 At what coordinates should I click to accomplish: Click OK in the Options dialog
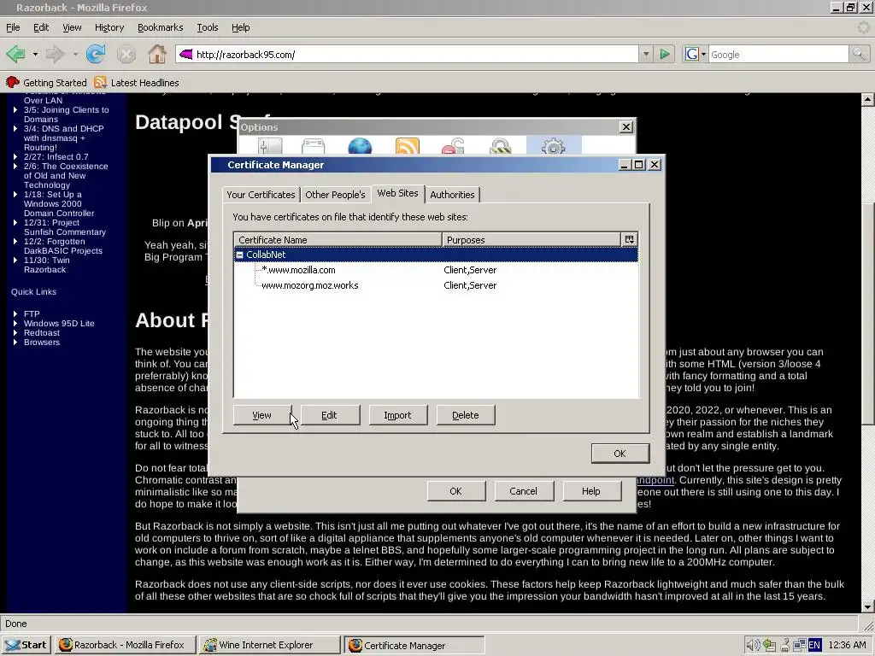tap(456, 491)
